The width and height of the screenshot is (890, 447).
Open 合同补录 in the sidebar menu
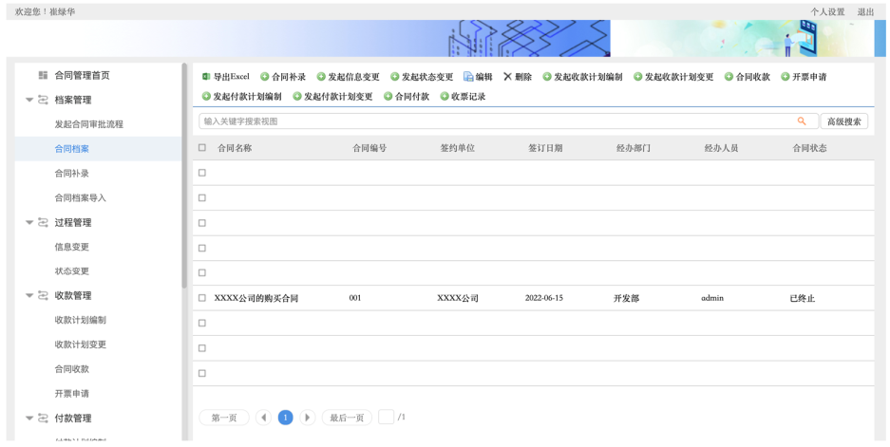coord(71,174)
